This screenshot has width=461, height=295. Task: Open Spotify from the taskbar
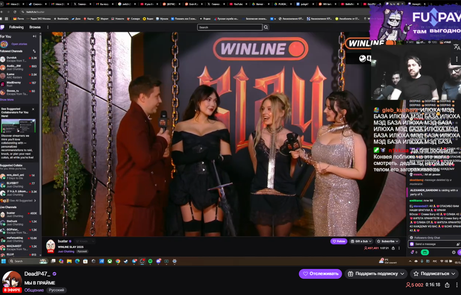coord(150,261)
